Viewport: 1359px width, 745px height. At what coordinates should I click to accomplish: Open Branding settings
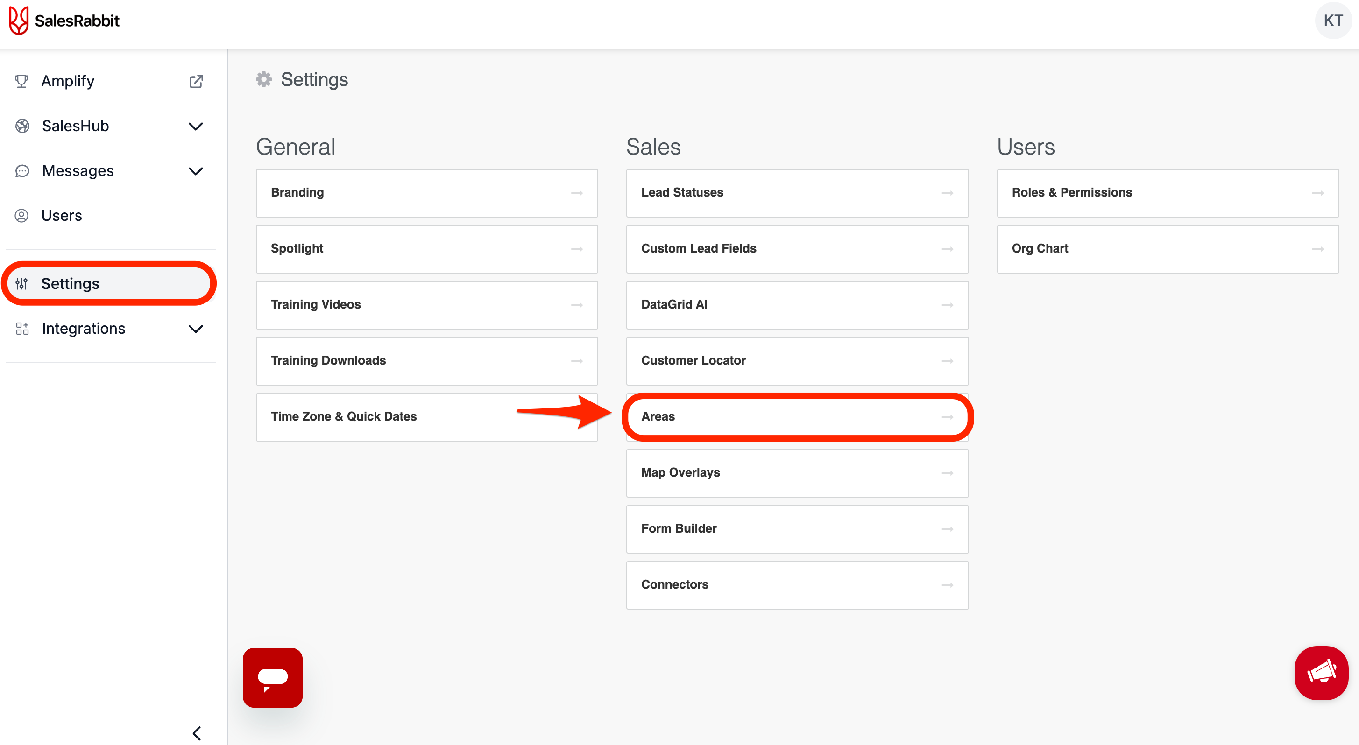(427, 193)
